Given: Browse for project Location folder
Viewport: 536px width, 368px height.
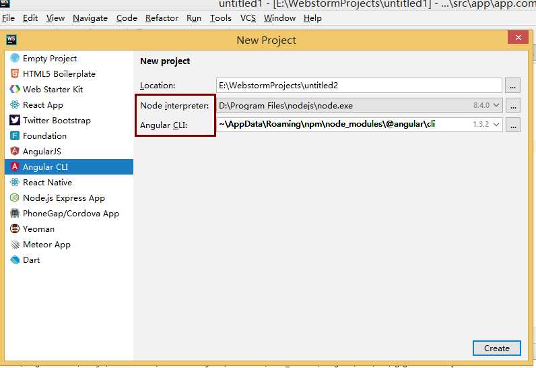Looking at the screenshot, I should pos(512,86).
